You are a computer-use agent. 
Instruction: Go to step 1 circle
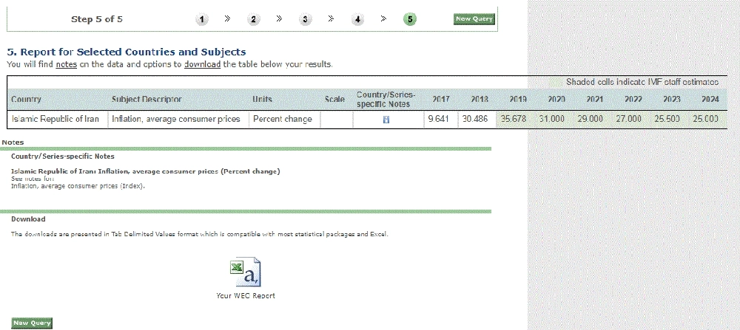coord(202,19)
